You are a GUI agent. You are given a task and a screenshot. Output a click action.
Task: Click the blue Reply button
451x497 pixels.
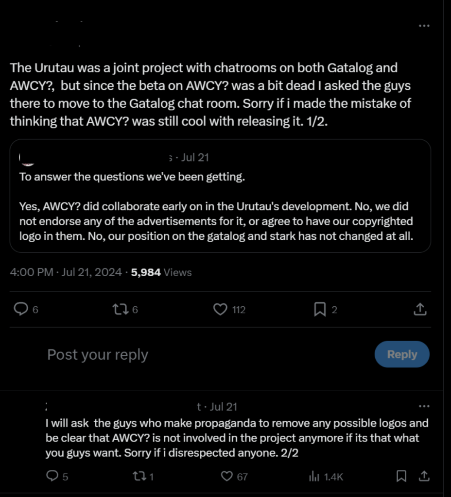pos(402,354)
